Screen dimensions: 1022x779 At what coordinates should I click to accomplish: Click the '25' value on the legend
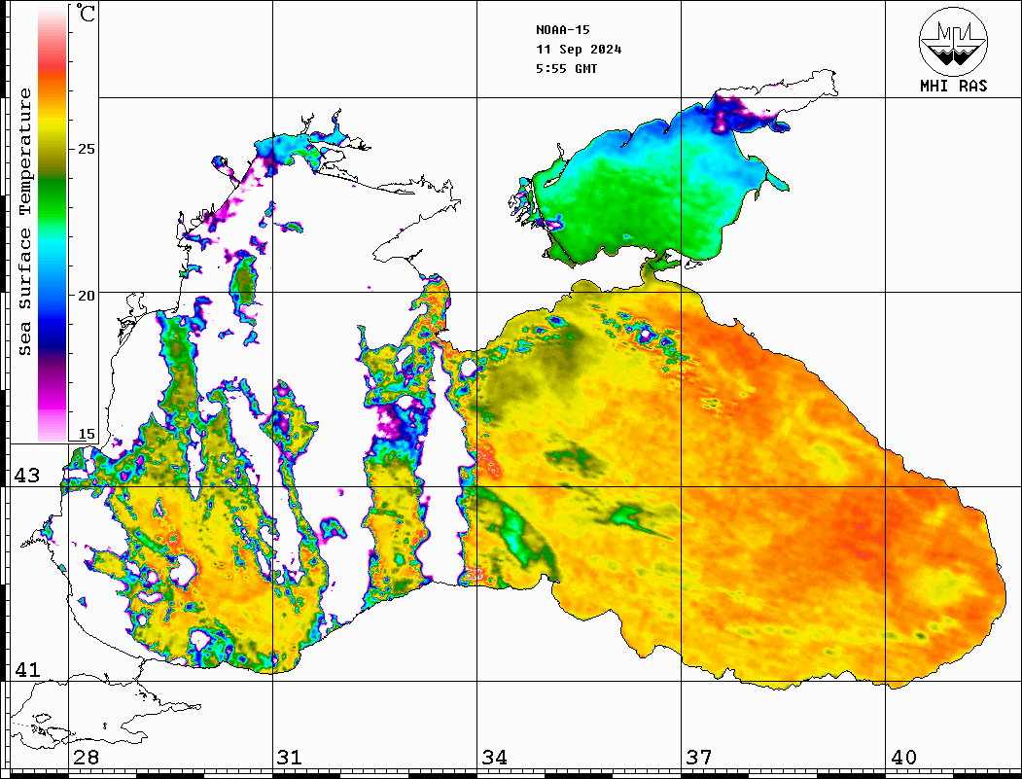(86, 149)
